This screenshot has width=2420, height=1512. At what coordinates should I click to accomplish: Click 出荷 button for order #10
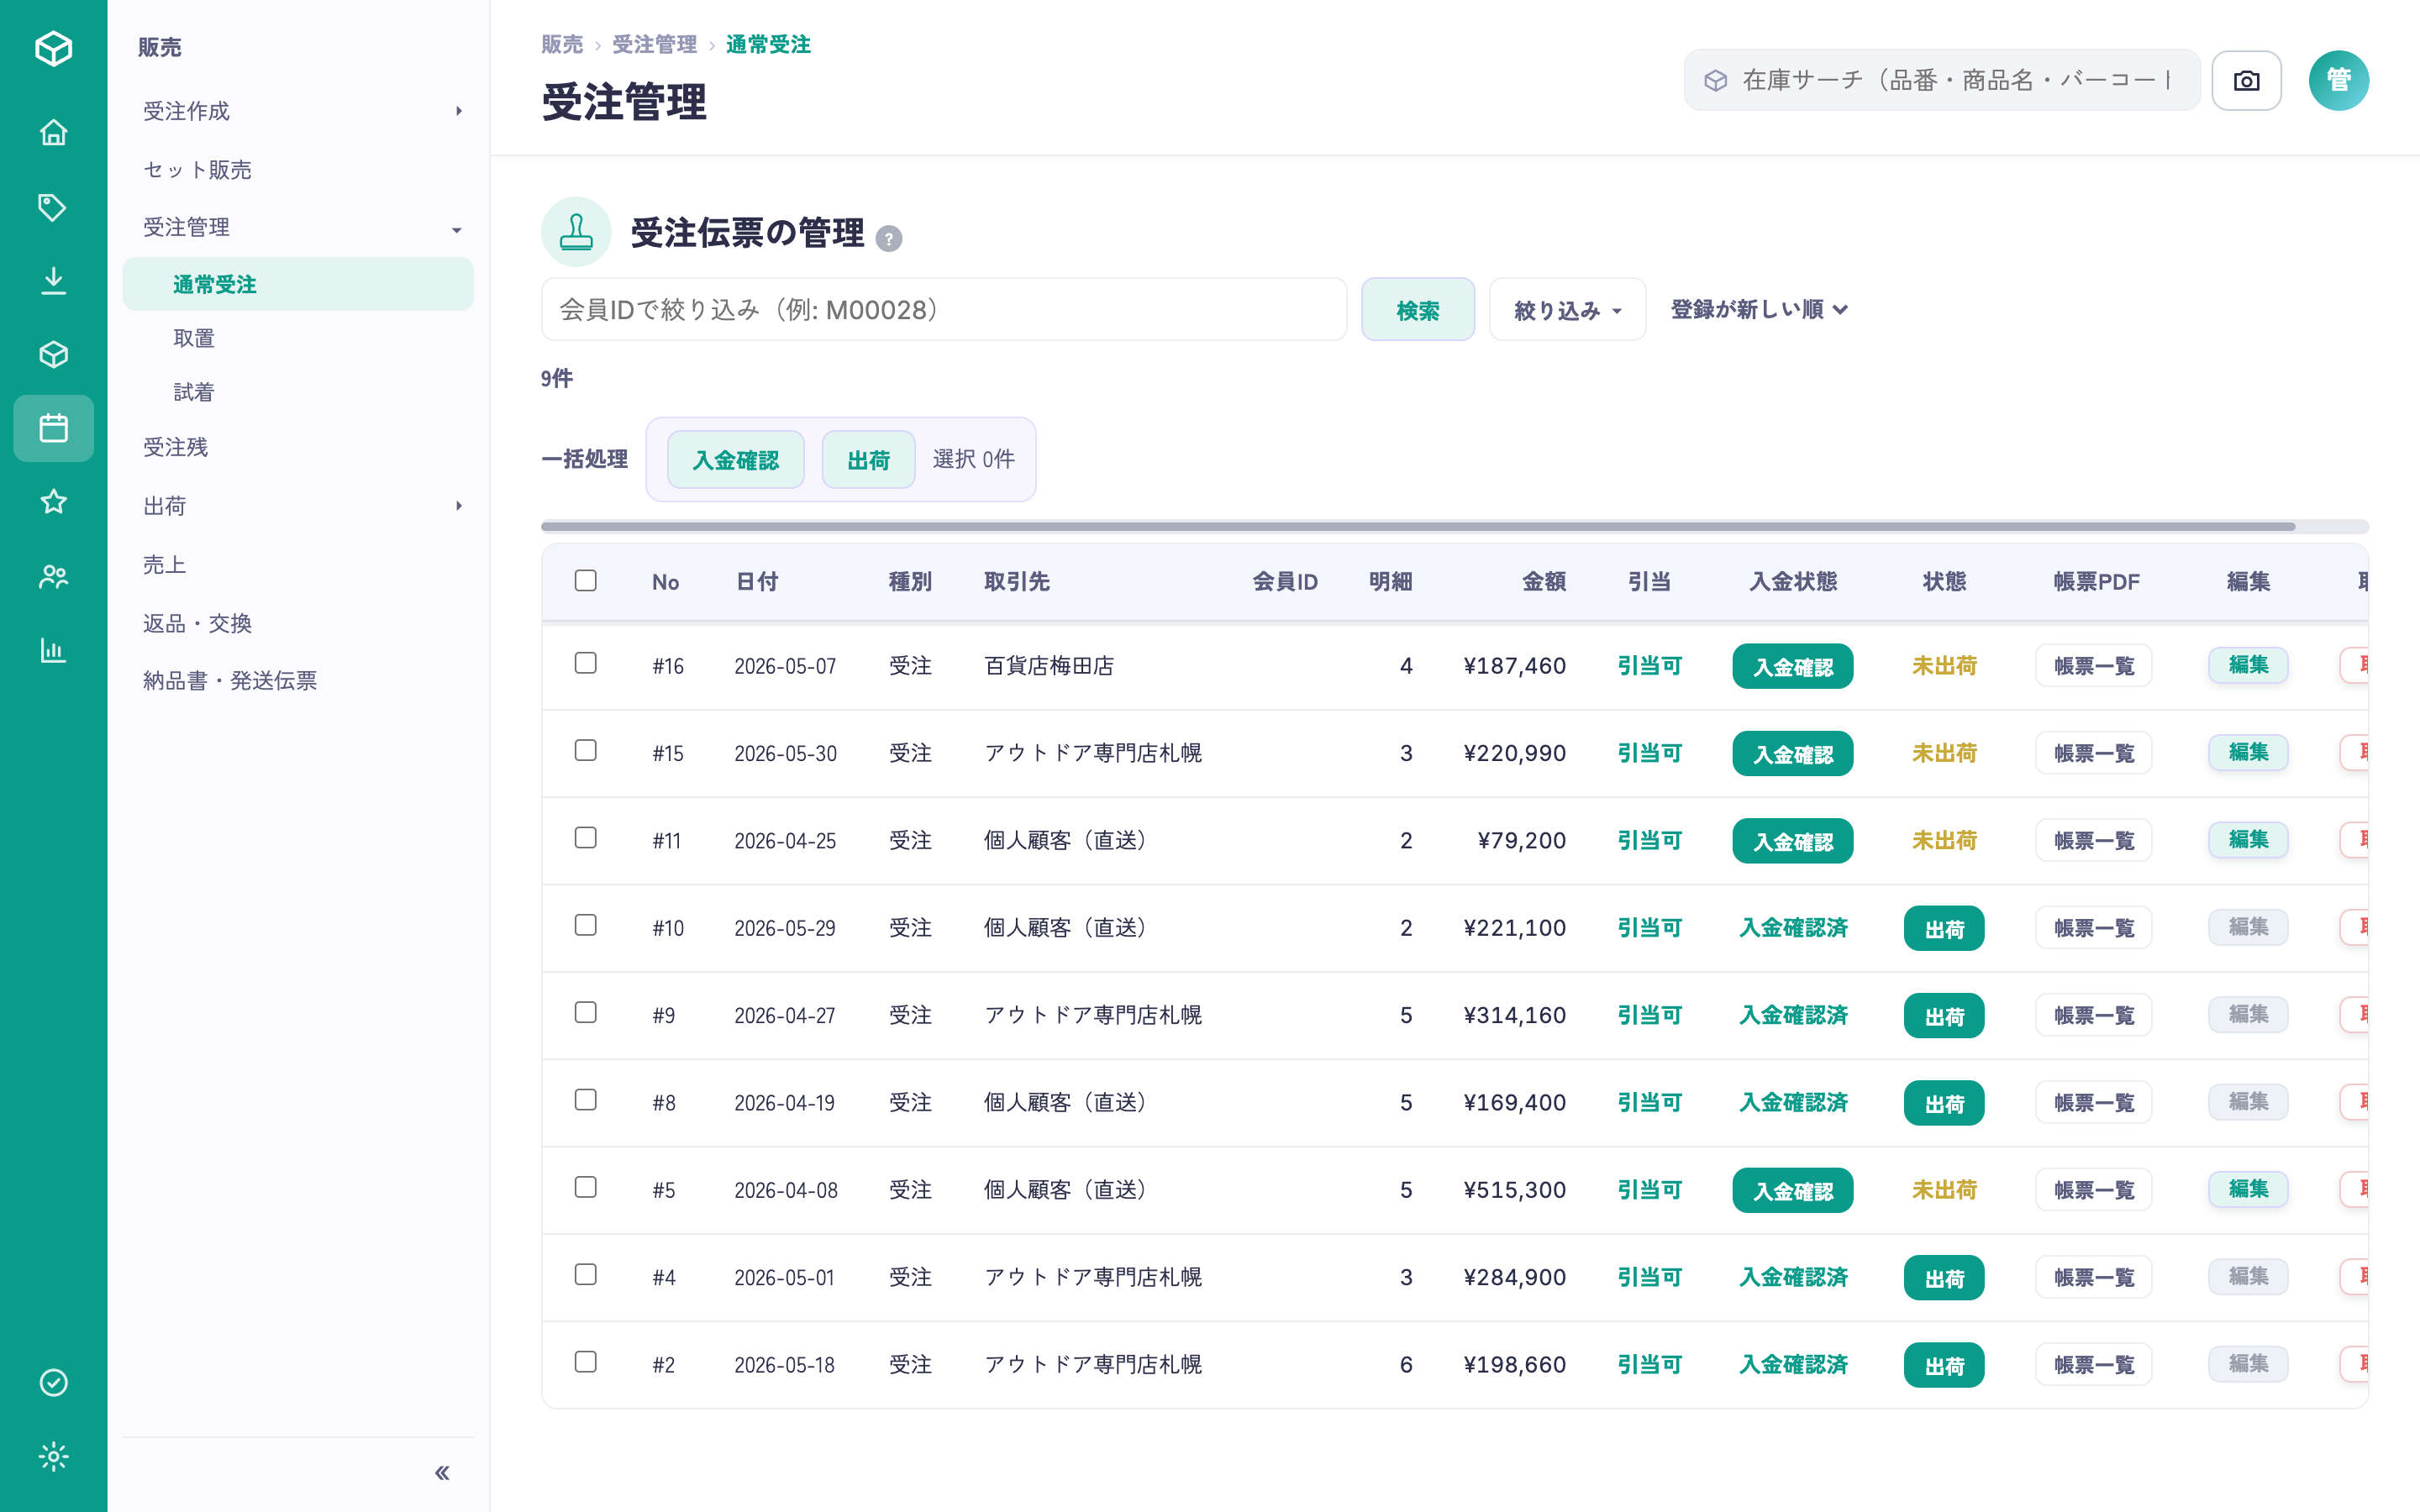point(1944,929)
